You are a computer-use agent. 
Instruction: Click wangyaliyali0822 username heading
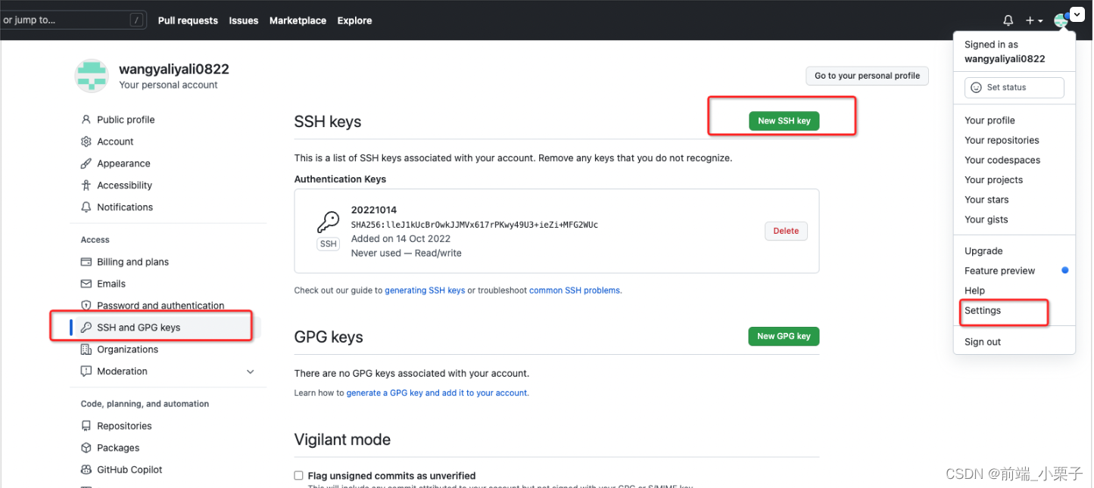coord(173,69)
